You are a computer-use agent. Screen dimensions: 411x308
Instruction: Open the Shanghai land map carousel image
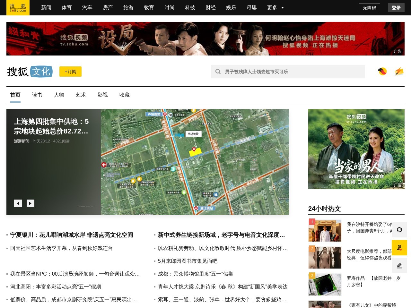tap(195, 162)
